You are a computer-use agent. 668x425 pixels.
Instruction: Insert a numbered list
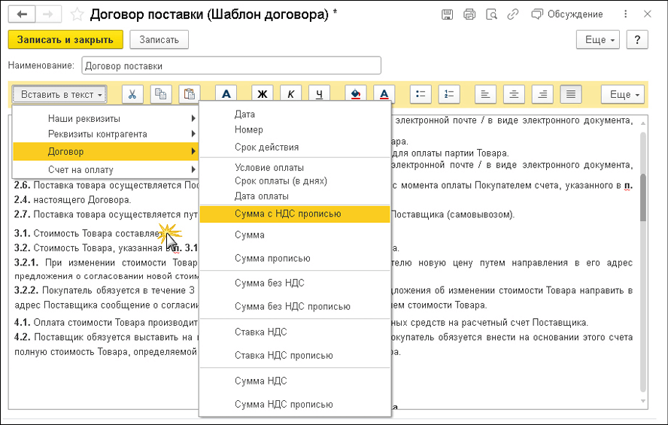pos(449,94)
